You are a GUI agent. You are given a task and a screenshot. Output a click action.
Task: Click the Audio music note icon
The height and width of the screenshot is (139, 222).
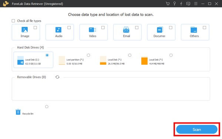58,30
